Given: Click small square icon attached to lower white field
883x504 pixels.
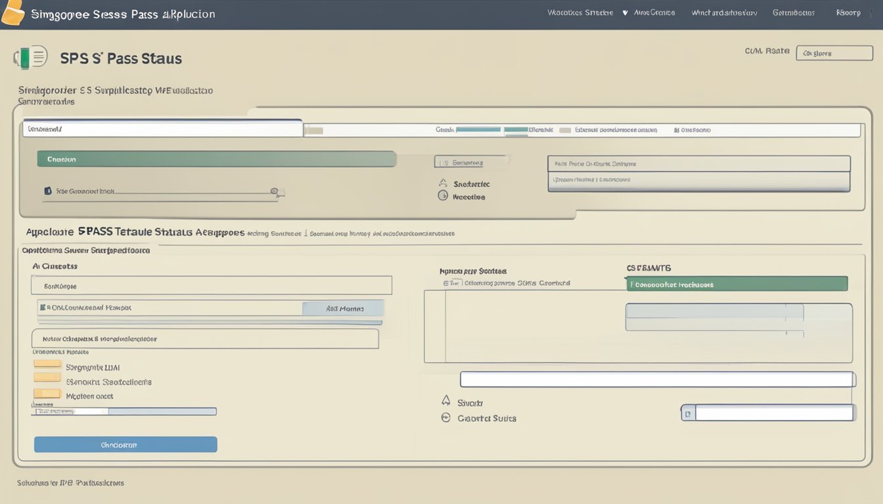Looking at the screenshot, I should pos(688,413).
